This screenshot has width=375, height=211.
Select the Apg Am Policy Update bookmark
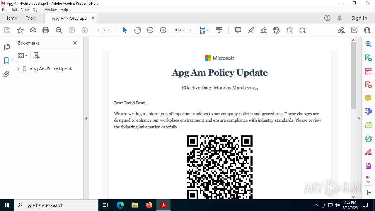coord(51,69)
